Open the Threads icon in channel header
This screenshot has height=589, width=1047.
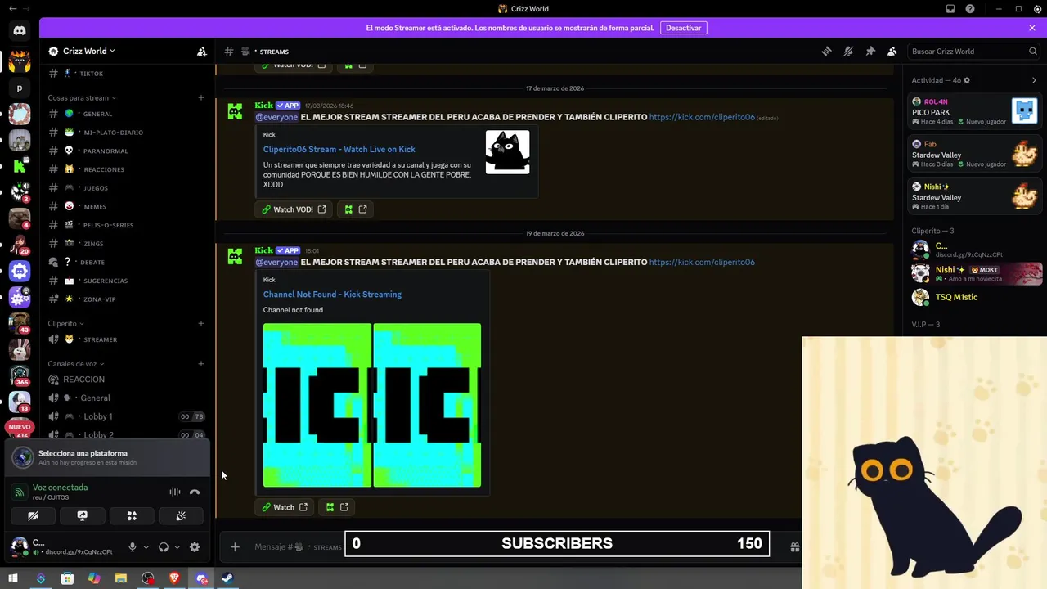[826, 51]
